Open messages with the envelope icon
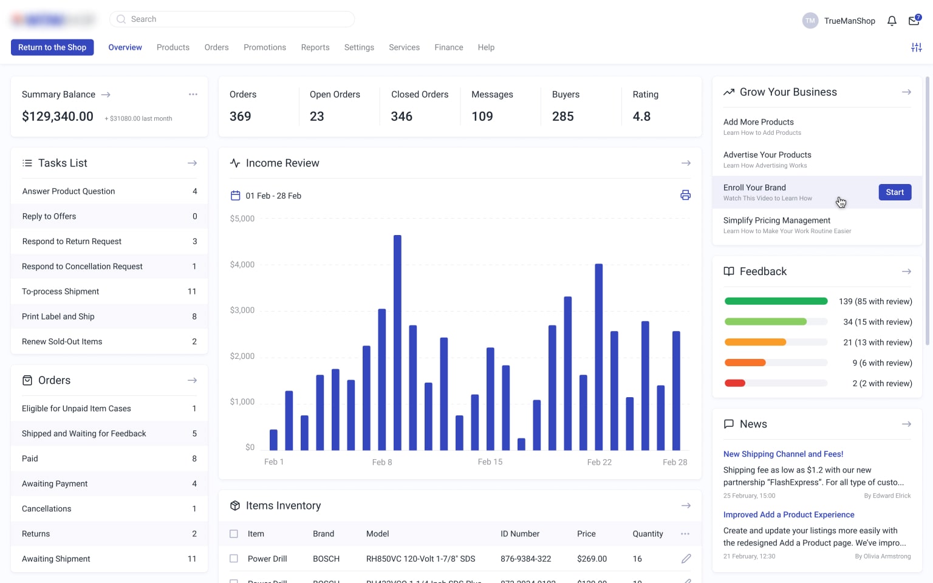Screen dimensions: 933x583 [x=913, y=20]
